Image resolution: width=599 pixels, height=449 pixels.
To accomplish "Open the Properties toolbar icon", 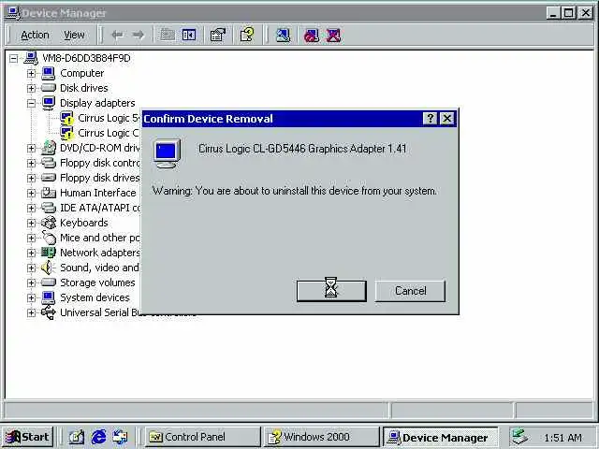I will [x=218, y=36].
